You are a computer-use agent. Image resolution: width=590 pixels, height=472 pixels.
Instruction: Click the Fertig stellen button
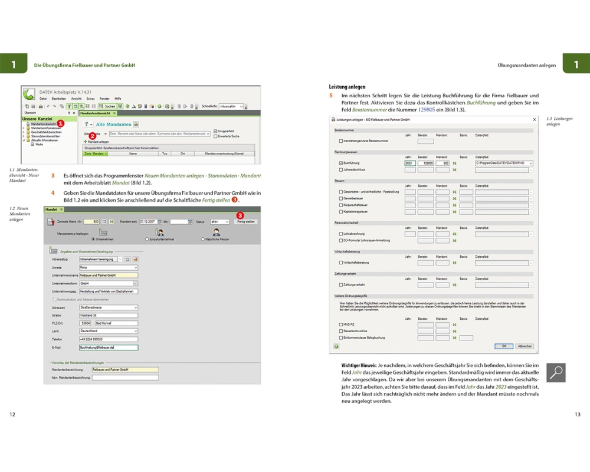click(x=245, y=222)
